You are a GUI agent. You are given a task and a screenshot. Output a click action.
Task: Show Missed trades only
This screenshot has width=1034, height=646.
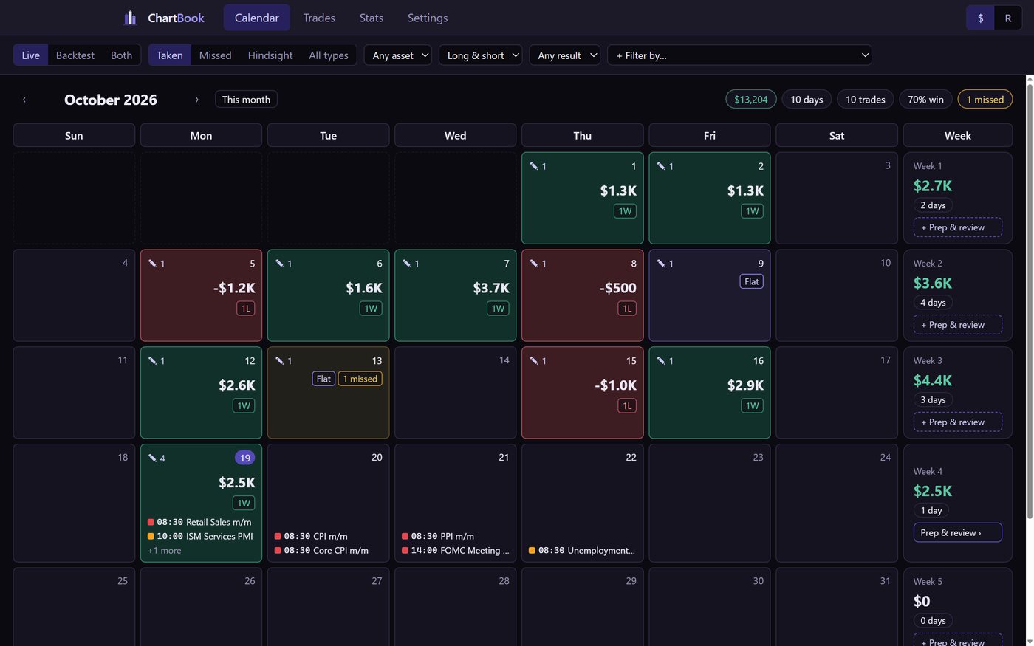tap(216, 55)
